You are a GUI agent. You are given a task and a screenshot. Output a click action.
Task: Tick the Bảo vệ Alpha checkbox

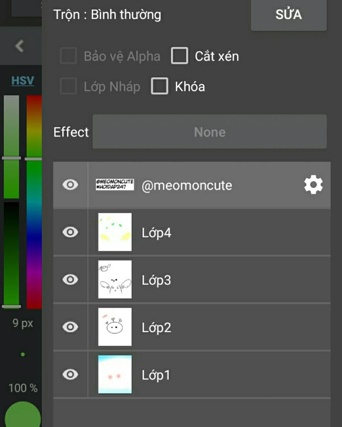coord(68,56)
